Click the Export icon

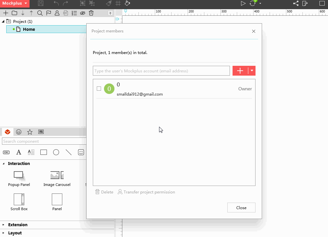[305, 3]
